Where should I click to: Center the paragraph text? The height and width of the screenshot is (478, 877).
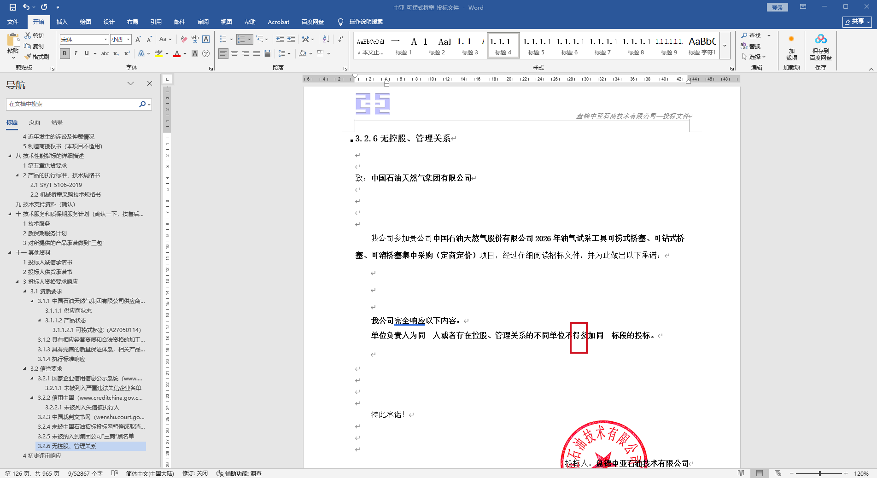pos(234,53)
